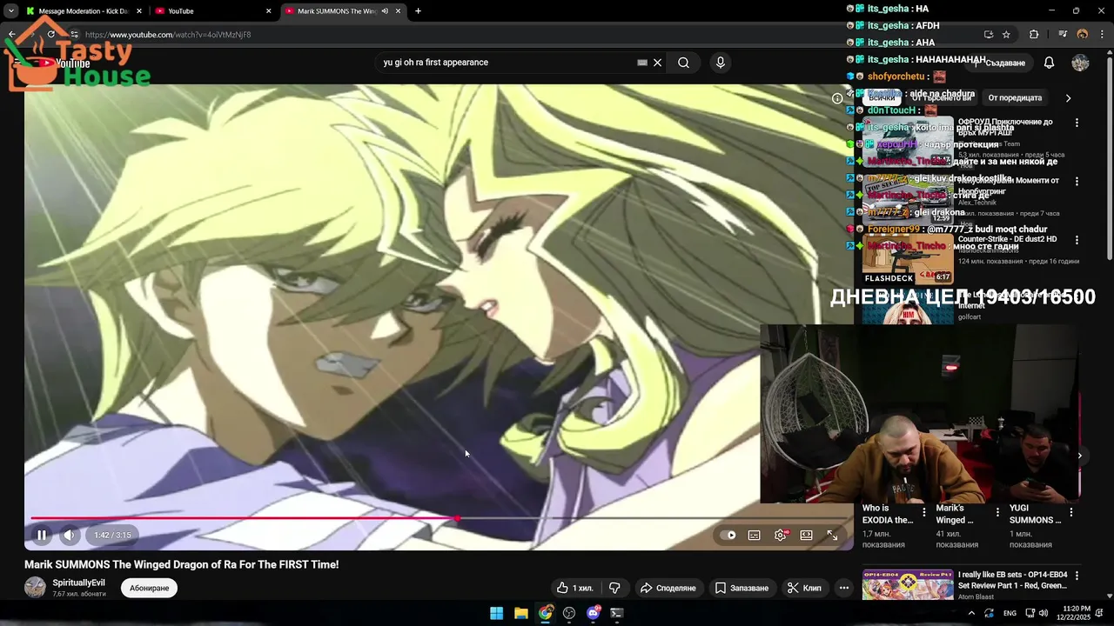Open Windows Start menu
The image size is (1114, 626).
[x=496, y=613]
